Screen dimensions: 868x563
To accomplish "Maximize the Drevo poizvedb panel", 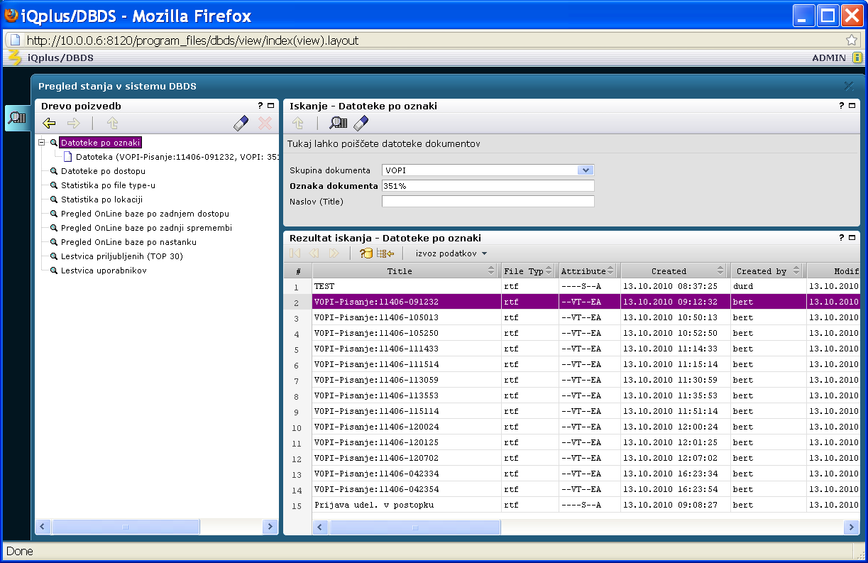I will coord(271,106).
